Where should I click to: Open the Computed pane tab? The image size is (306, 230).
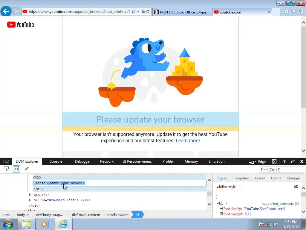[241, 178]
